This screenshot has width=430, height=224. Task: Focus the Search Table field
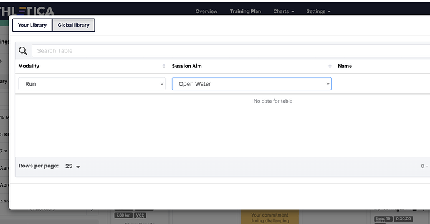(231, 50)
